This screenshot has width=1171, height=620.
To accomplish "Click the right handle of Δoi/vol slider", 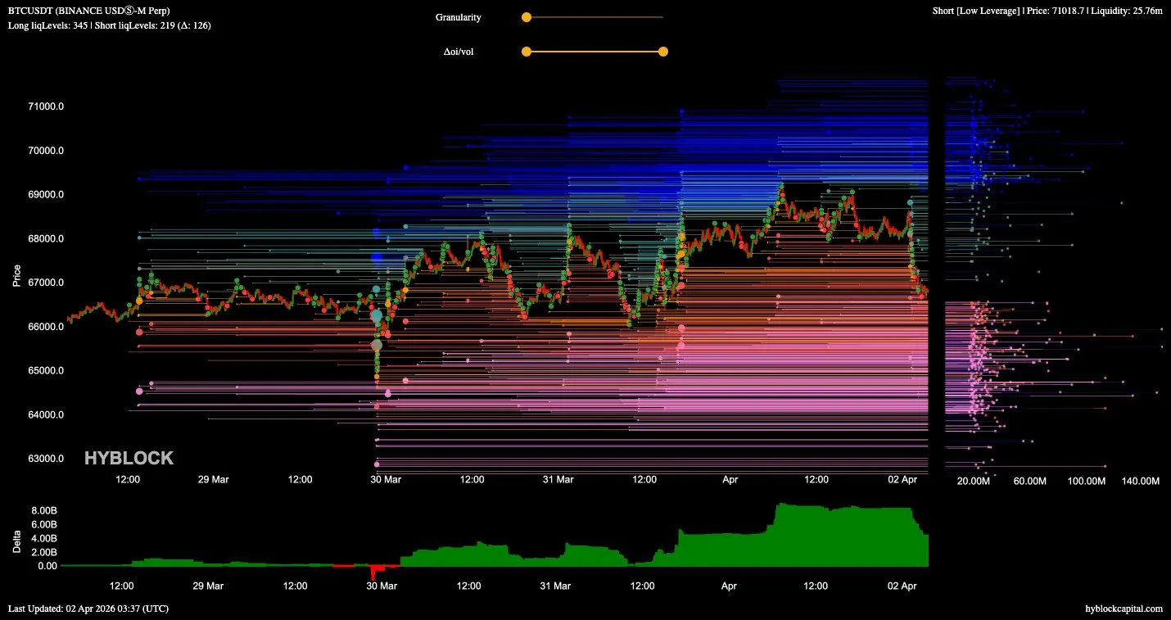I will click(x=663, y=52).
